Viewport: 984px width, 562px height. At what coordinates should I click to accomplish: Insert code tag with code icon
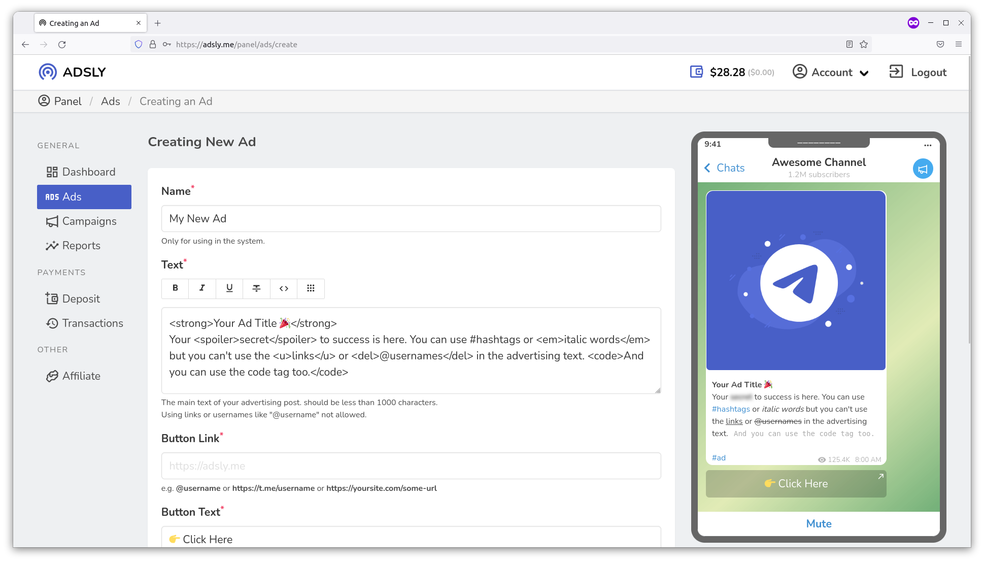pos(284,288)
